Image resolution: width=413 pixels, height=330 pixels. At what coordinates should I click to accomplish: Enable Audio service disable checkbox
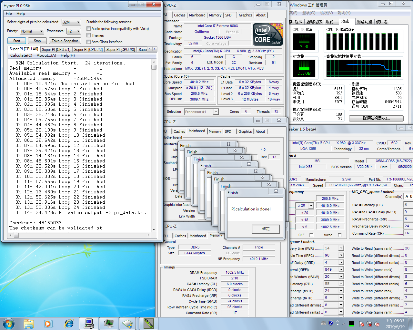click(x=88, y=29)
